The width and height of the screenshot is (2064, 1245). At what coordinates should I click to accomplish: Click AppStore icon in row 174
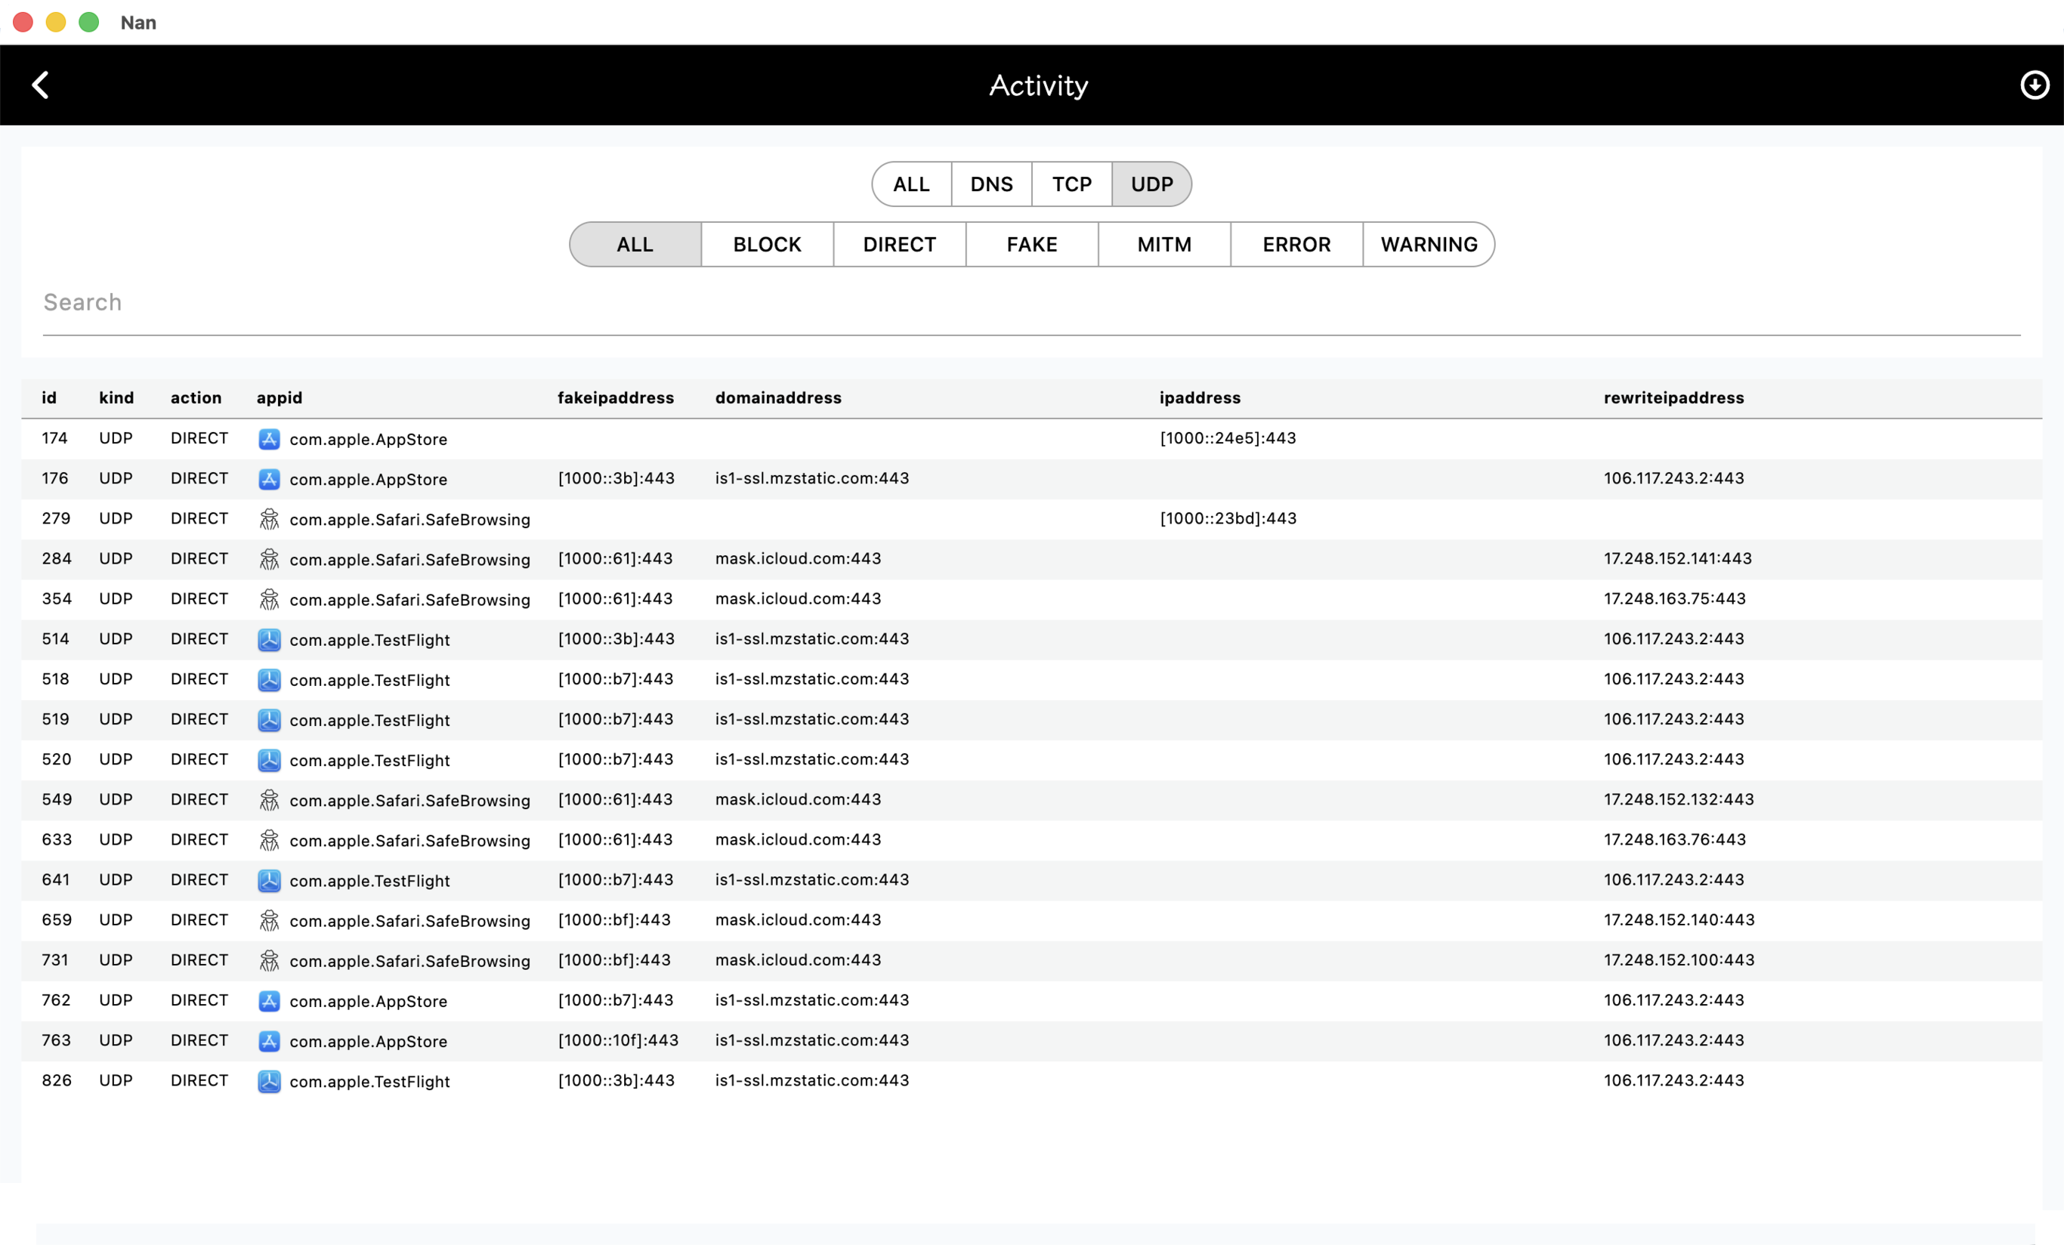269,439
